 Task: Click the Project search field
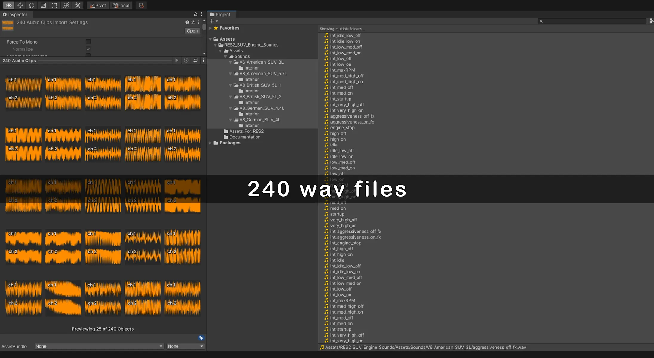click(x=593, y=21)
